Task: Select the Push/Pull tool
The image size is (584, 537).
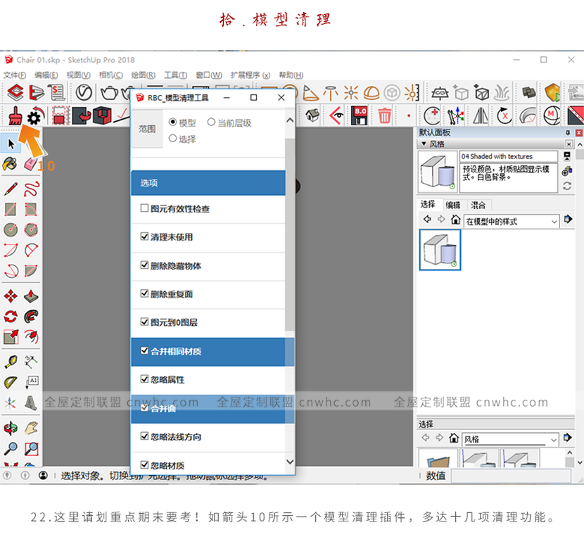Action: (x=31, y=296)
